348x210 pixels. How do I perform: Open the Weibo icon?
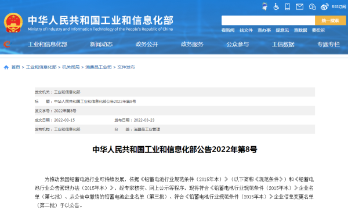coord(324,6)
